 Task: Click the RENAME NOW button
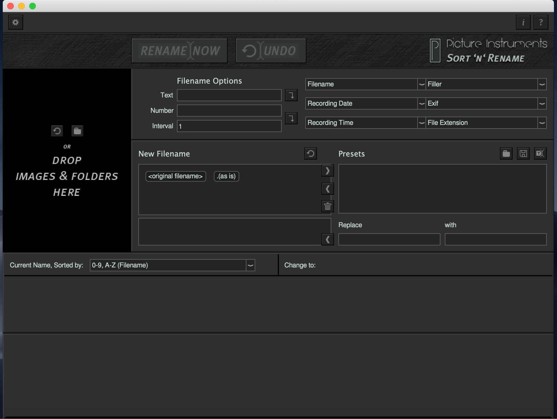pos(179,51)
